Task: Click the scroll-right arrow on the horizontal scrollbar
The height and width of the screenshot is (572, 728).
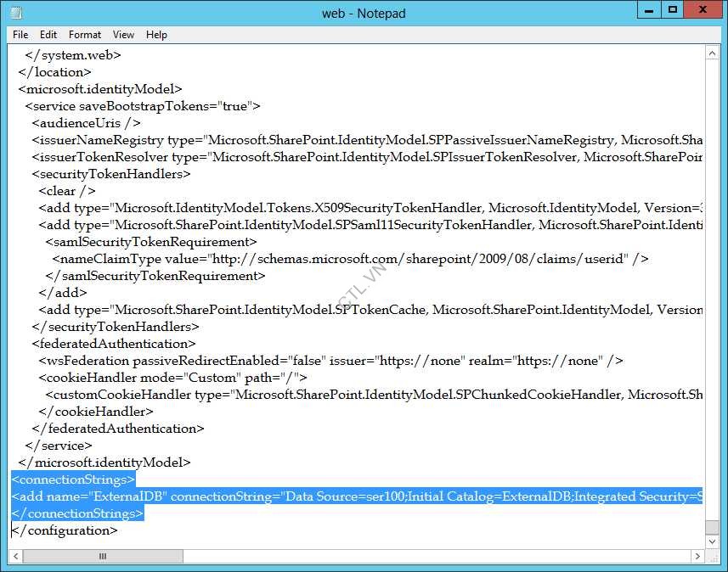Action: [699, 556]
